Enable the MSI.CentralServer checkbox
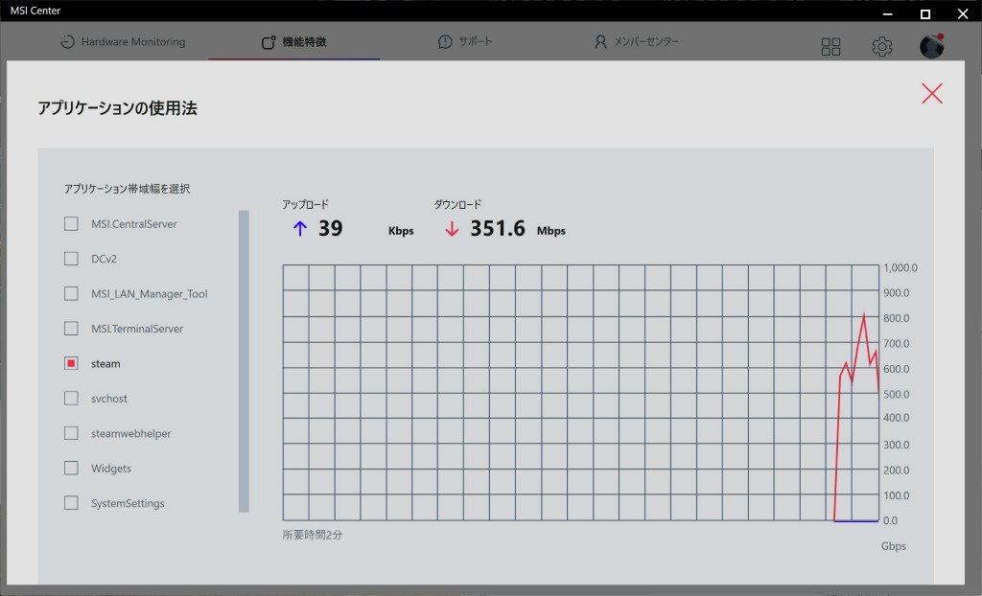Screen dimensions: 982x596 (x=71, y=224)
